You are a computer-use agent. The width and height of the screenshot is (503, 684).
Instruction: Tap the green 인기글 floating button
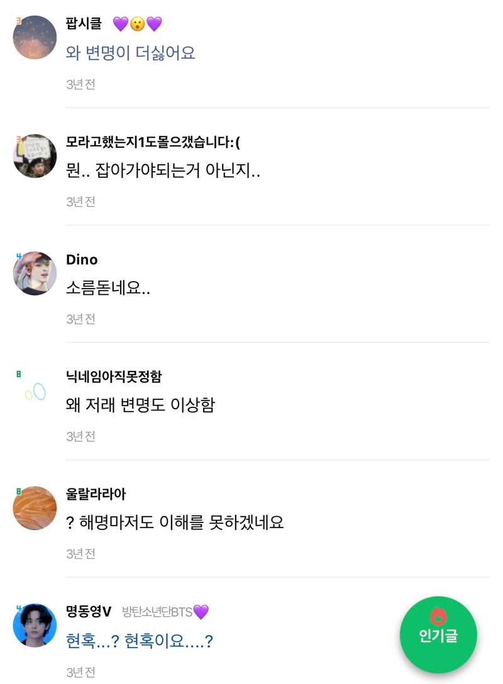coord(438,634)
